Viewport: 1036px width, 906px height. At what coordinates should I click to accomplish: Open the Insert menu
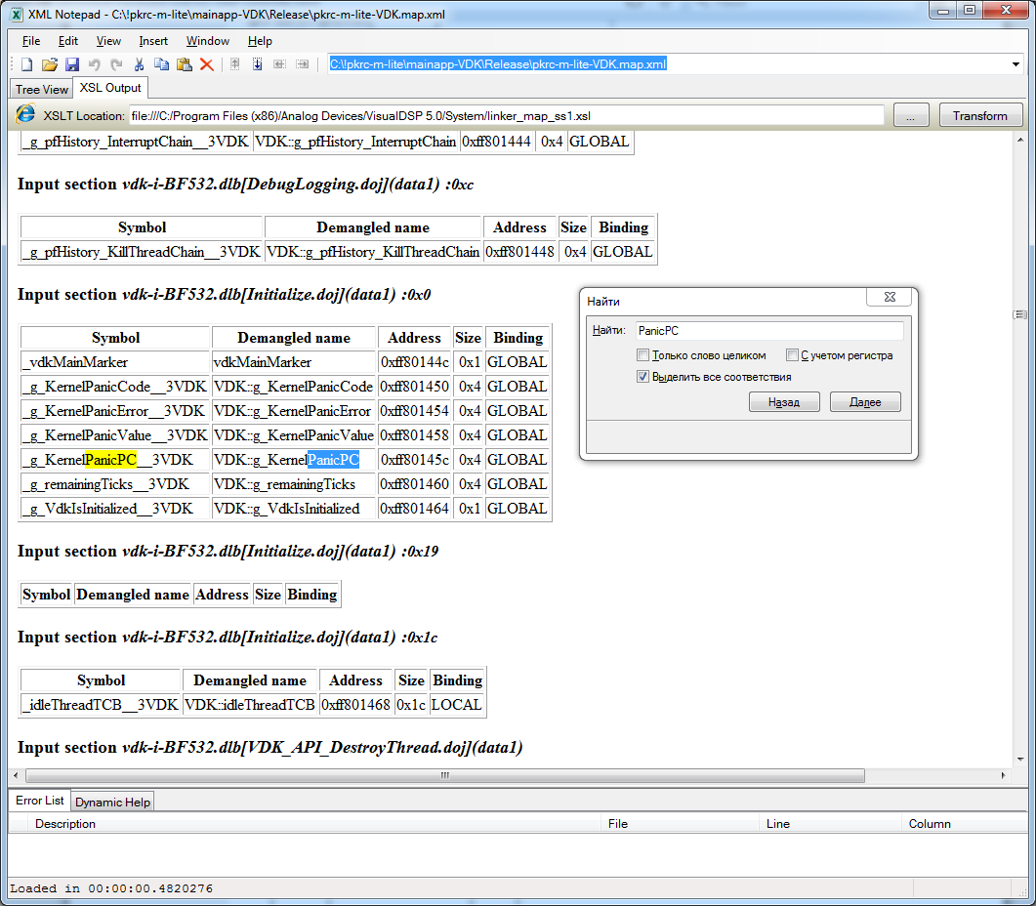click(x=153, y=41)
